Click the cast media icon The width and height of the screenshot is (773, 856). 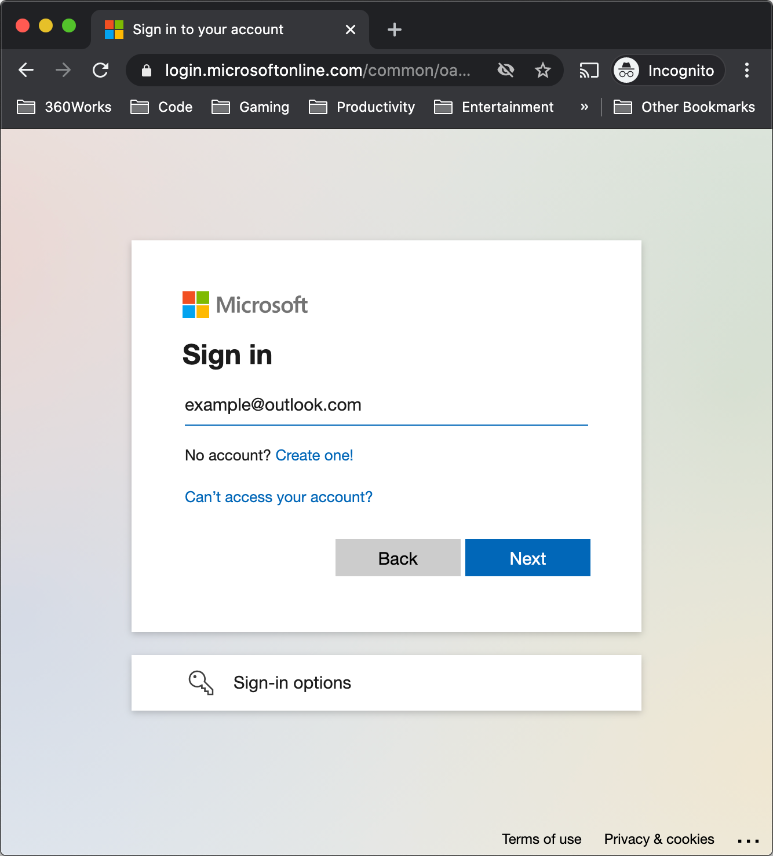coord(589,71)
